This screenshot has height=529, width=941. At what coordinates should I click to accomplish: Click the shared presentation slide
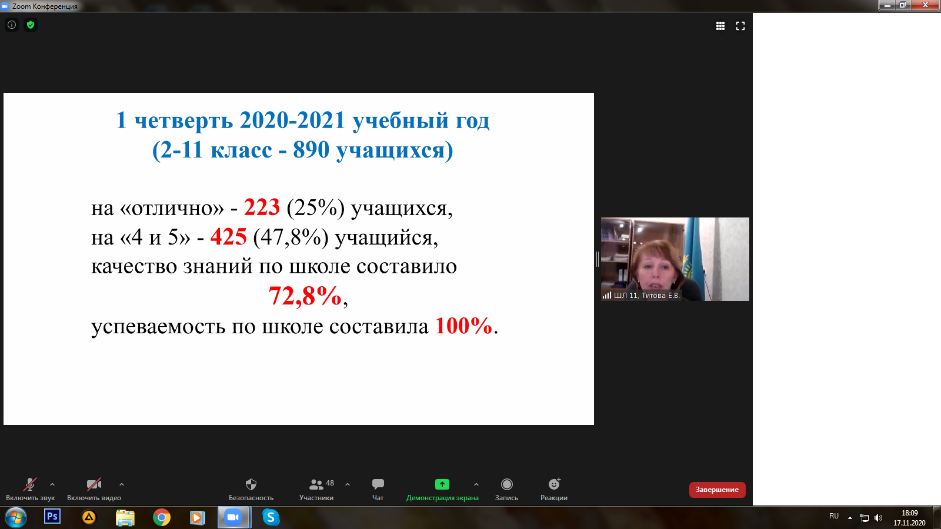click(x=299, y=259)
